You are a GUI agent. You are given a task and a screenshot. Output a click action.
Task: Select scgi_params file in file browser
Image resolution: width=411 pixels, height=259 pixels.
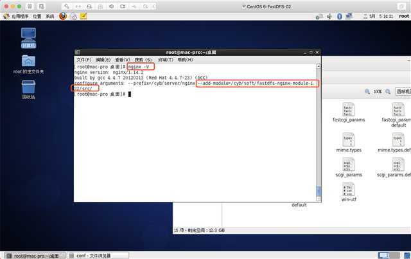pyautogui.click(x=349, y=167)
